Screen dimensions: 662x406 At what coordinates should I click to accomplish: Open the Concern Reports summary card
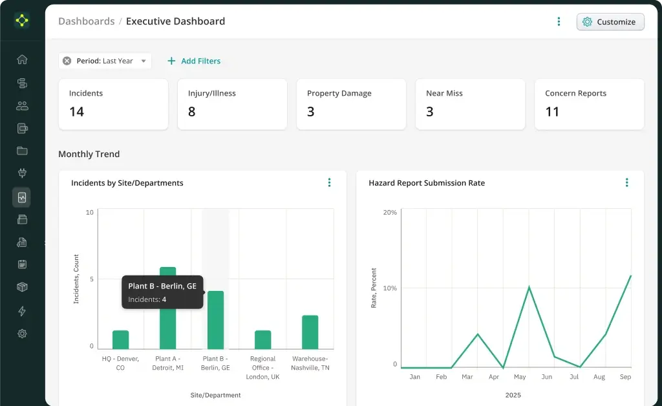tap(589, 104)
